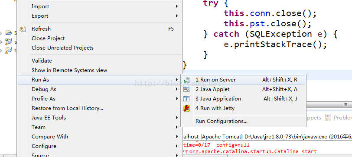This screenshot has width=352, height=157.
Task: Choose 3 Java Application
Action: [243, 99]
